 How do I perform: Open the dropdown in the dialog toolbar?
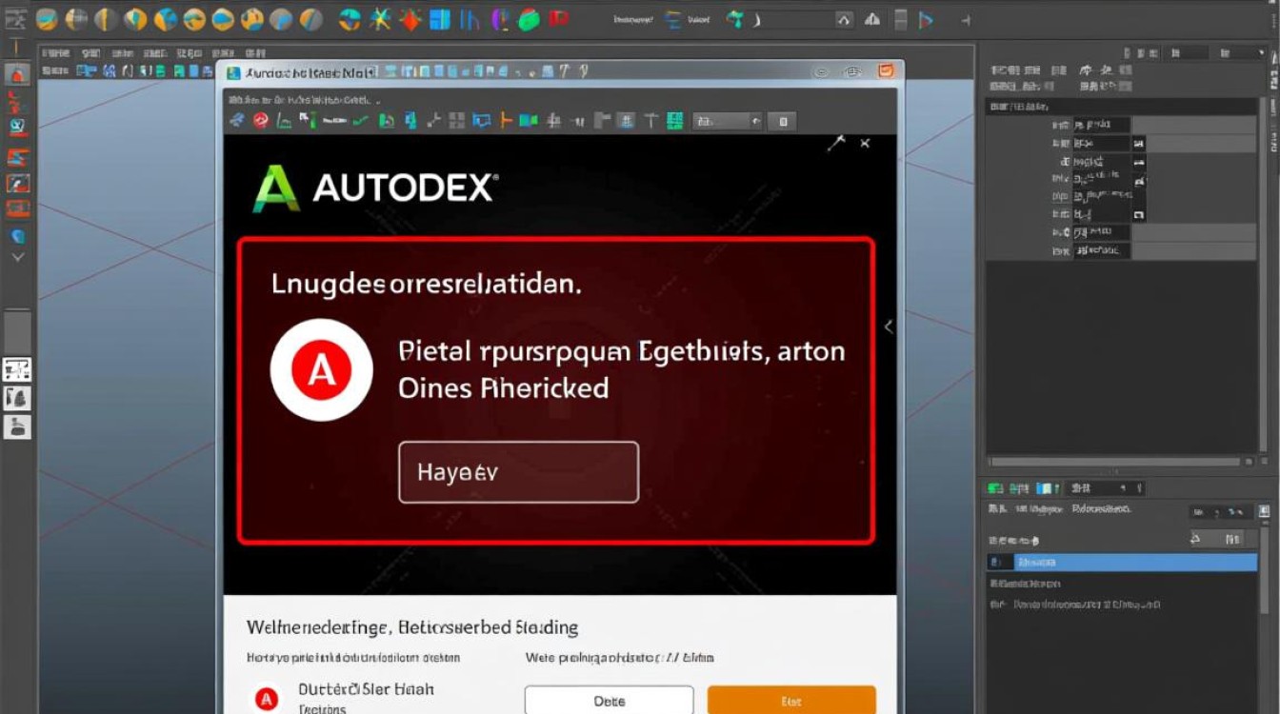tap(728, 121)
